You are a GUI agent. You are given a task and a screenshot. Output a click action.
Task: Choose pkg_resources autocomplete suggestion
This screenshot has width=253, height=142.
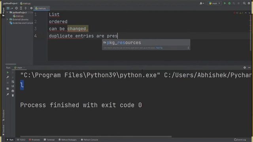[x=146, y=43]
